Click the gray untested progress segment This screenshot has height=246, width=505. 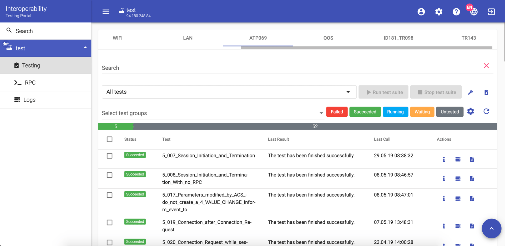click(x=315, y=126)
